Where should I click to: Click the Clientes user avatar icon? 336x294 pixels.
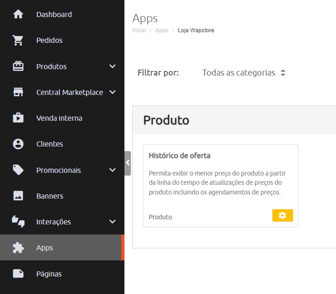(18, 144)
